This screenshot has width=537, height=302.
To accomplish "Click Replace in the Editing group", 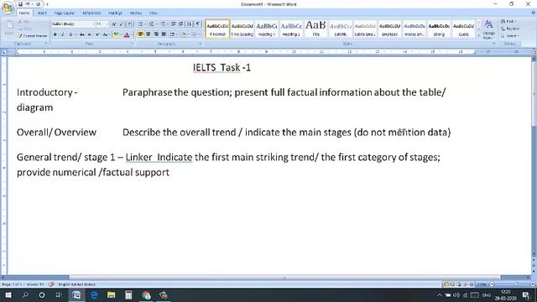I will pos(510,29).
